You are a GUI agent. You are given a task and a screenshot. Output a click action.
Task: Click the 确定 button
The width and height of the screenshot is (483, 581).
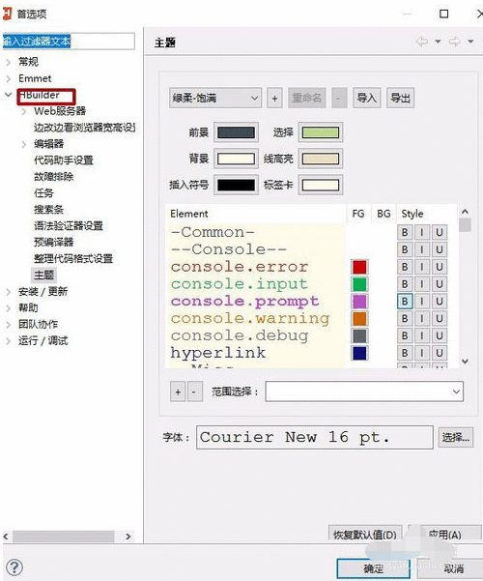click(x=374, y=568)
